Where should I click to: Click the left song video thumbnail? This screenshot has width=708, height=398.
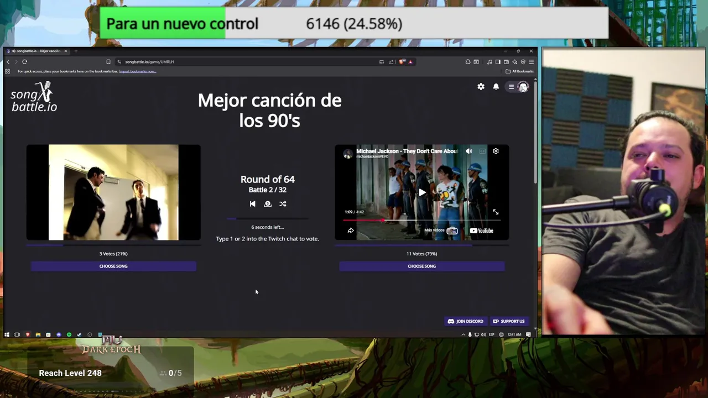point(113,192)
